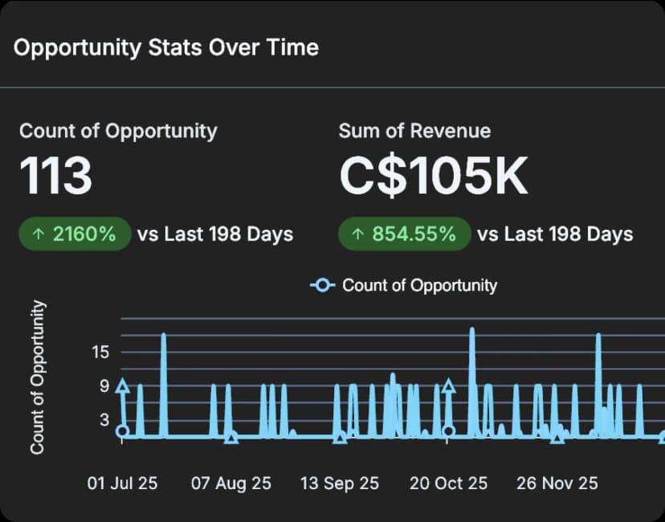
Task: Click the 113 opportunity count value
Action: coord(55,175)
